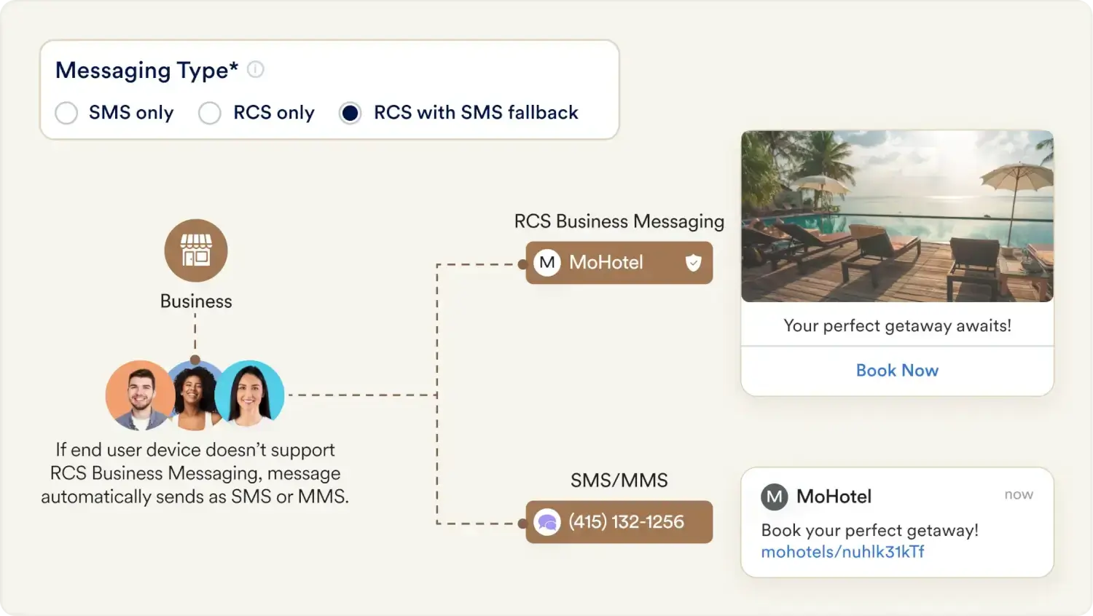Click the purple chat bubble SMS icon
The image size is (1093, 616).
(x=547, y=522)
